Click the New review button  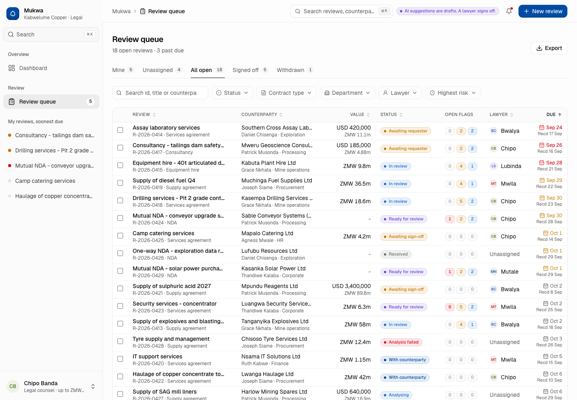coord(543,11)
